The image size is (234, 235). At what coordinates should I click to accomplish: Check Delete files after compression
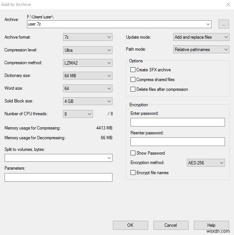[133, 89]
